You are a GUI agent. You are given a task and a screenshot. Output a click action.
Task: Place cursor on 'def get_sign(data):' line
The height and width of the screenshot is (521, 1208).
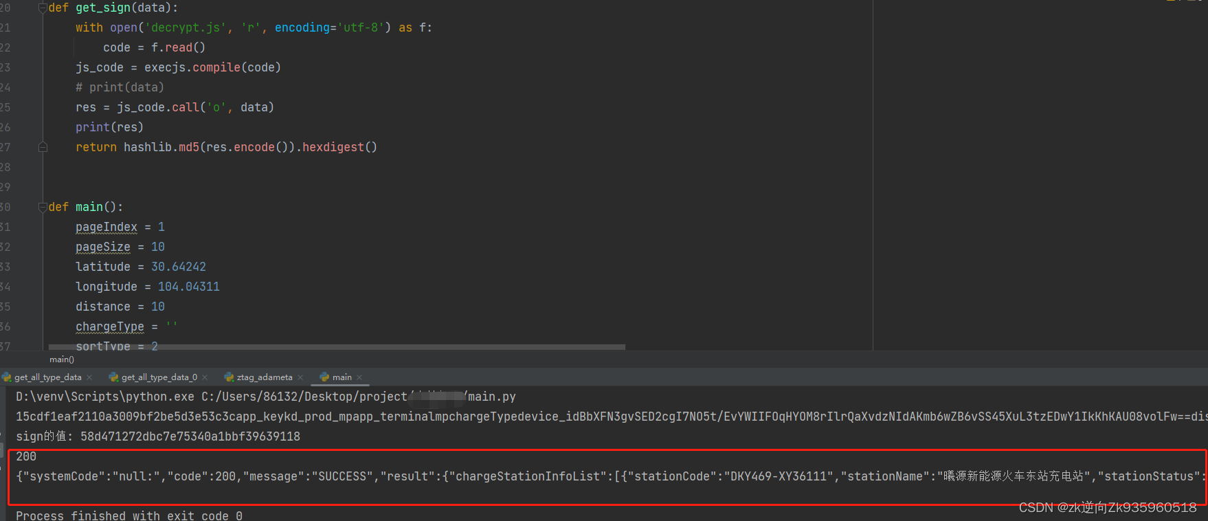click(x=113, y=8)
